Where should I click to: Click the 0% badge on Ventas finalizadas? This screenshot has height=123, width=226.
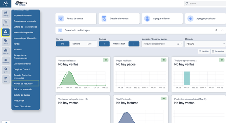[106, 60]
